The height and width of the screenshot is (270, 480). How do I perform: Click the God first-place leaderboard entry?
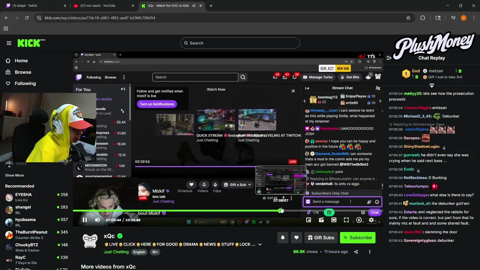[411, 73]
